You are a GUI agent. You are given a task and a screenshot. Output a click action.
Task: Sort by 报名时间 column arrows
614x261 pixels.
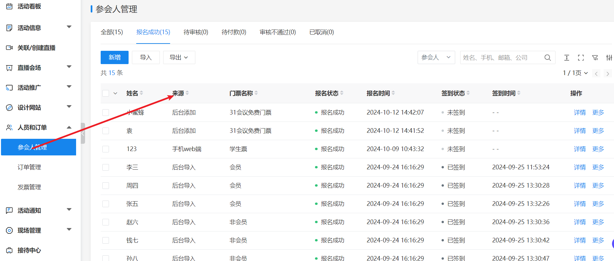pos(393,93)
